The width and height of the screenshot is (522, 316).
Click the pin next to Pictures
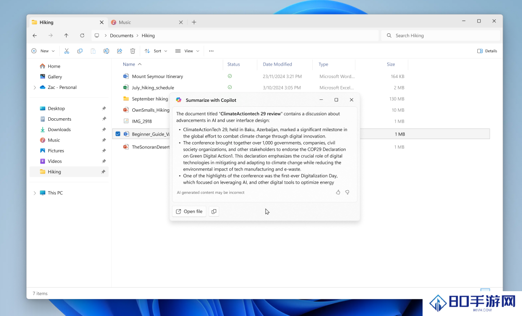[103, 151]
